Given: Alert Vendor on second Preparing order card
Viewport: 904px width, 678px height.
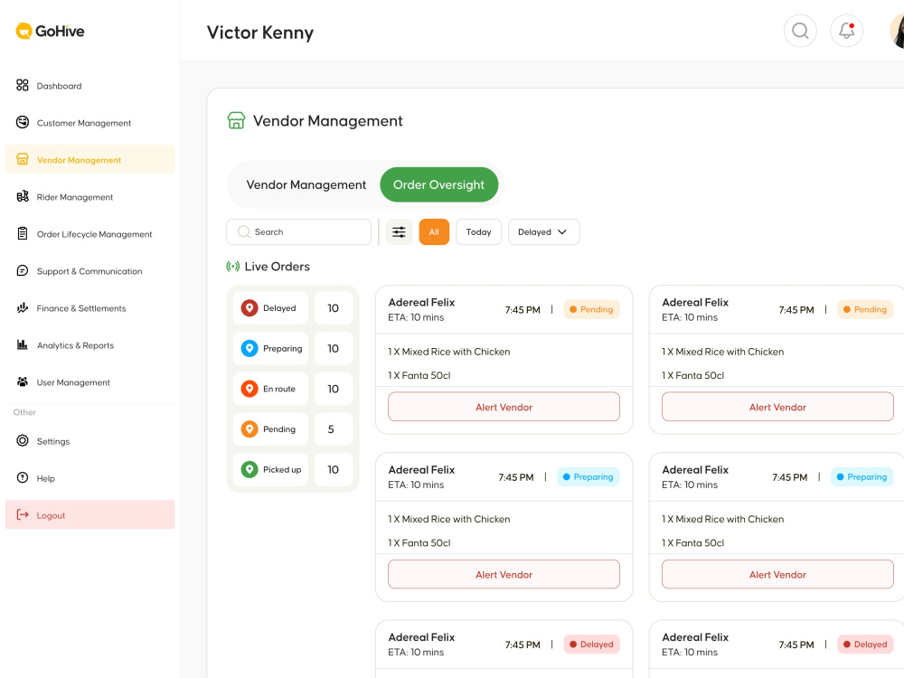Looking at the screenshot, I should coord(777,574).
